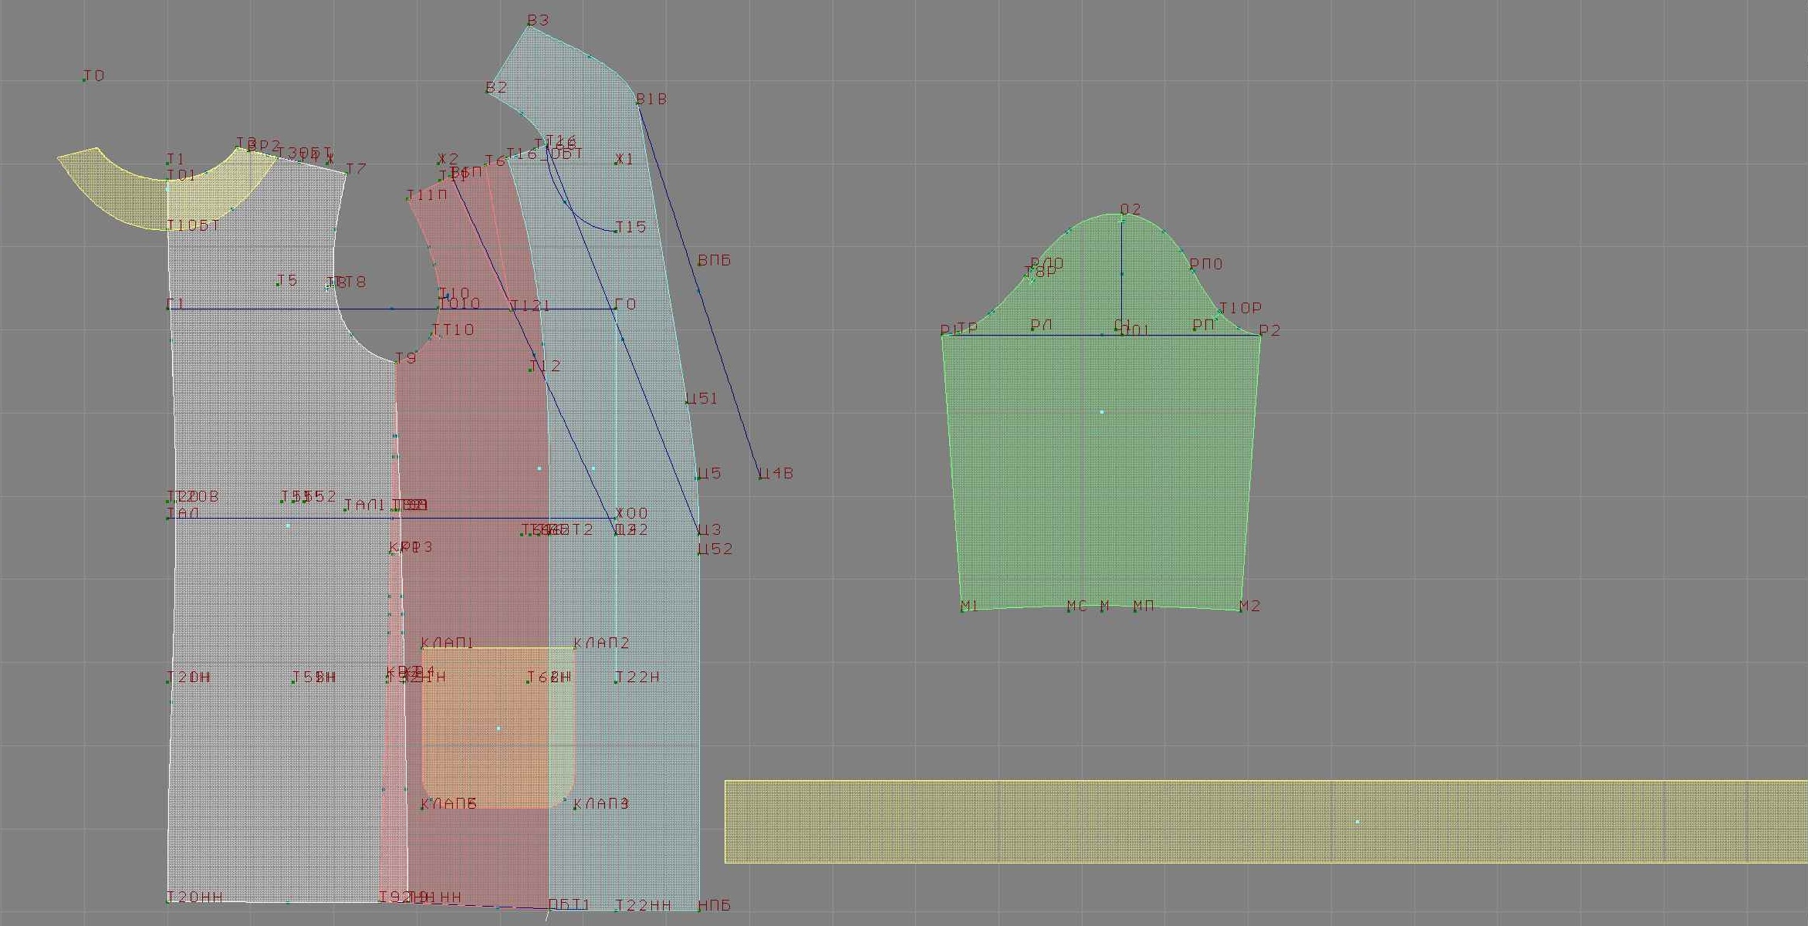Select point T15 at neckline curve

pyautogui.click(x=616, y=231)
